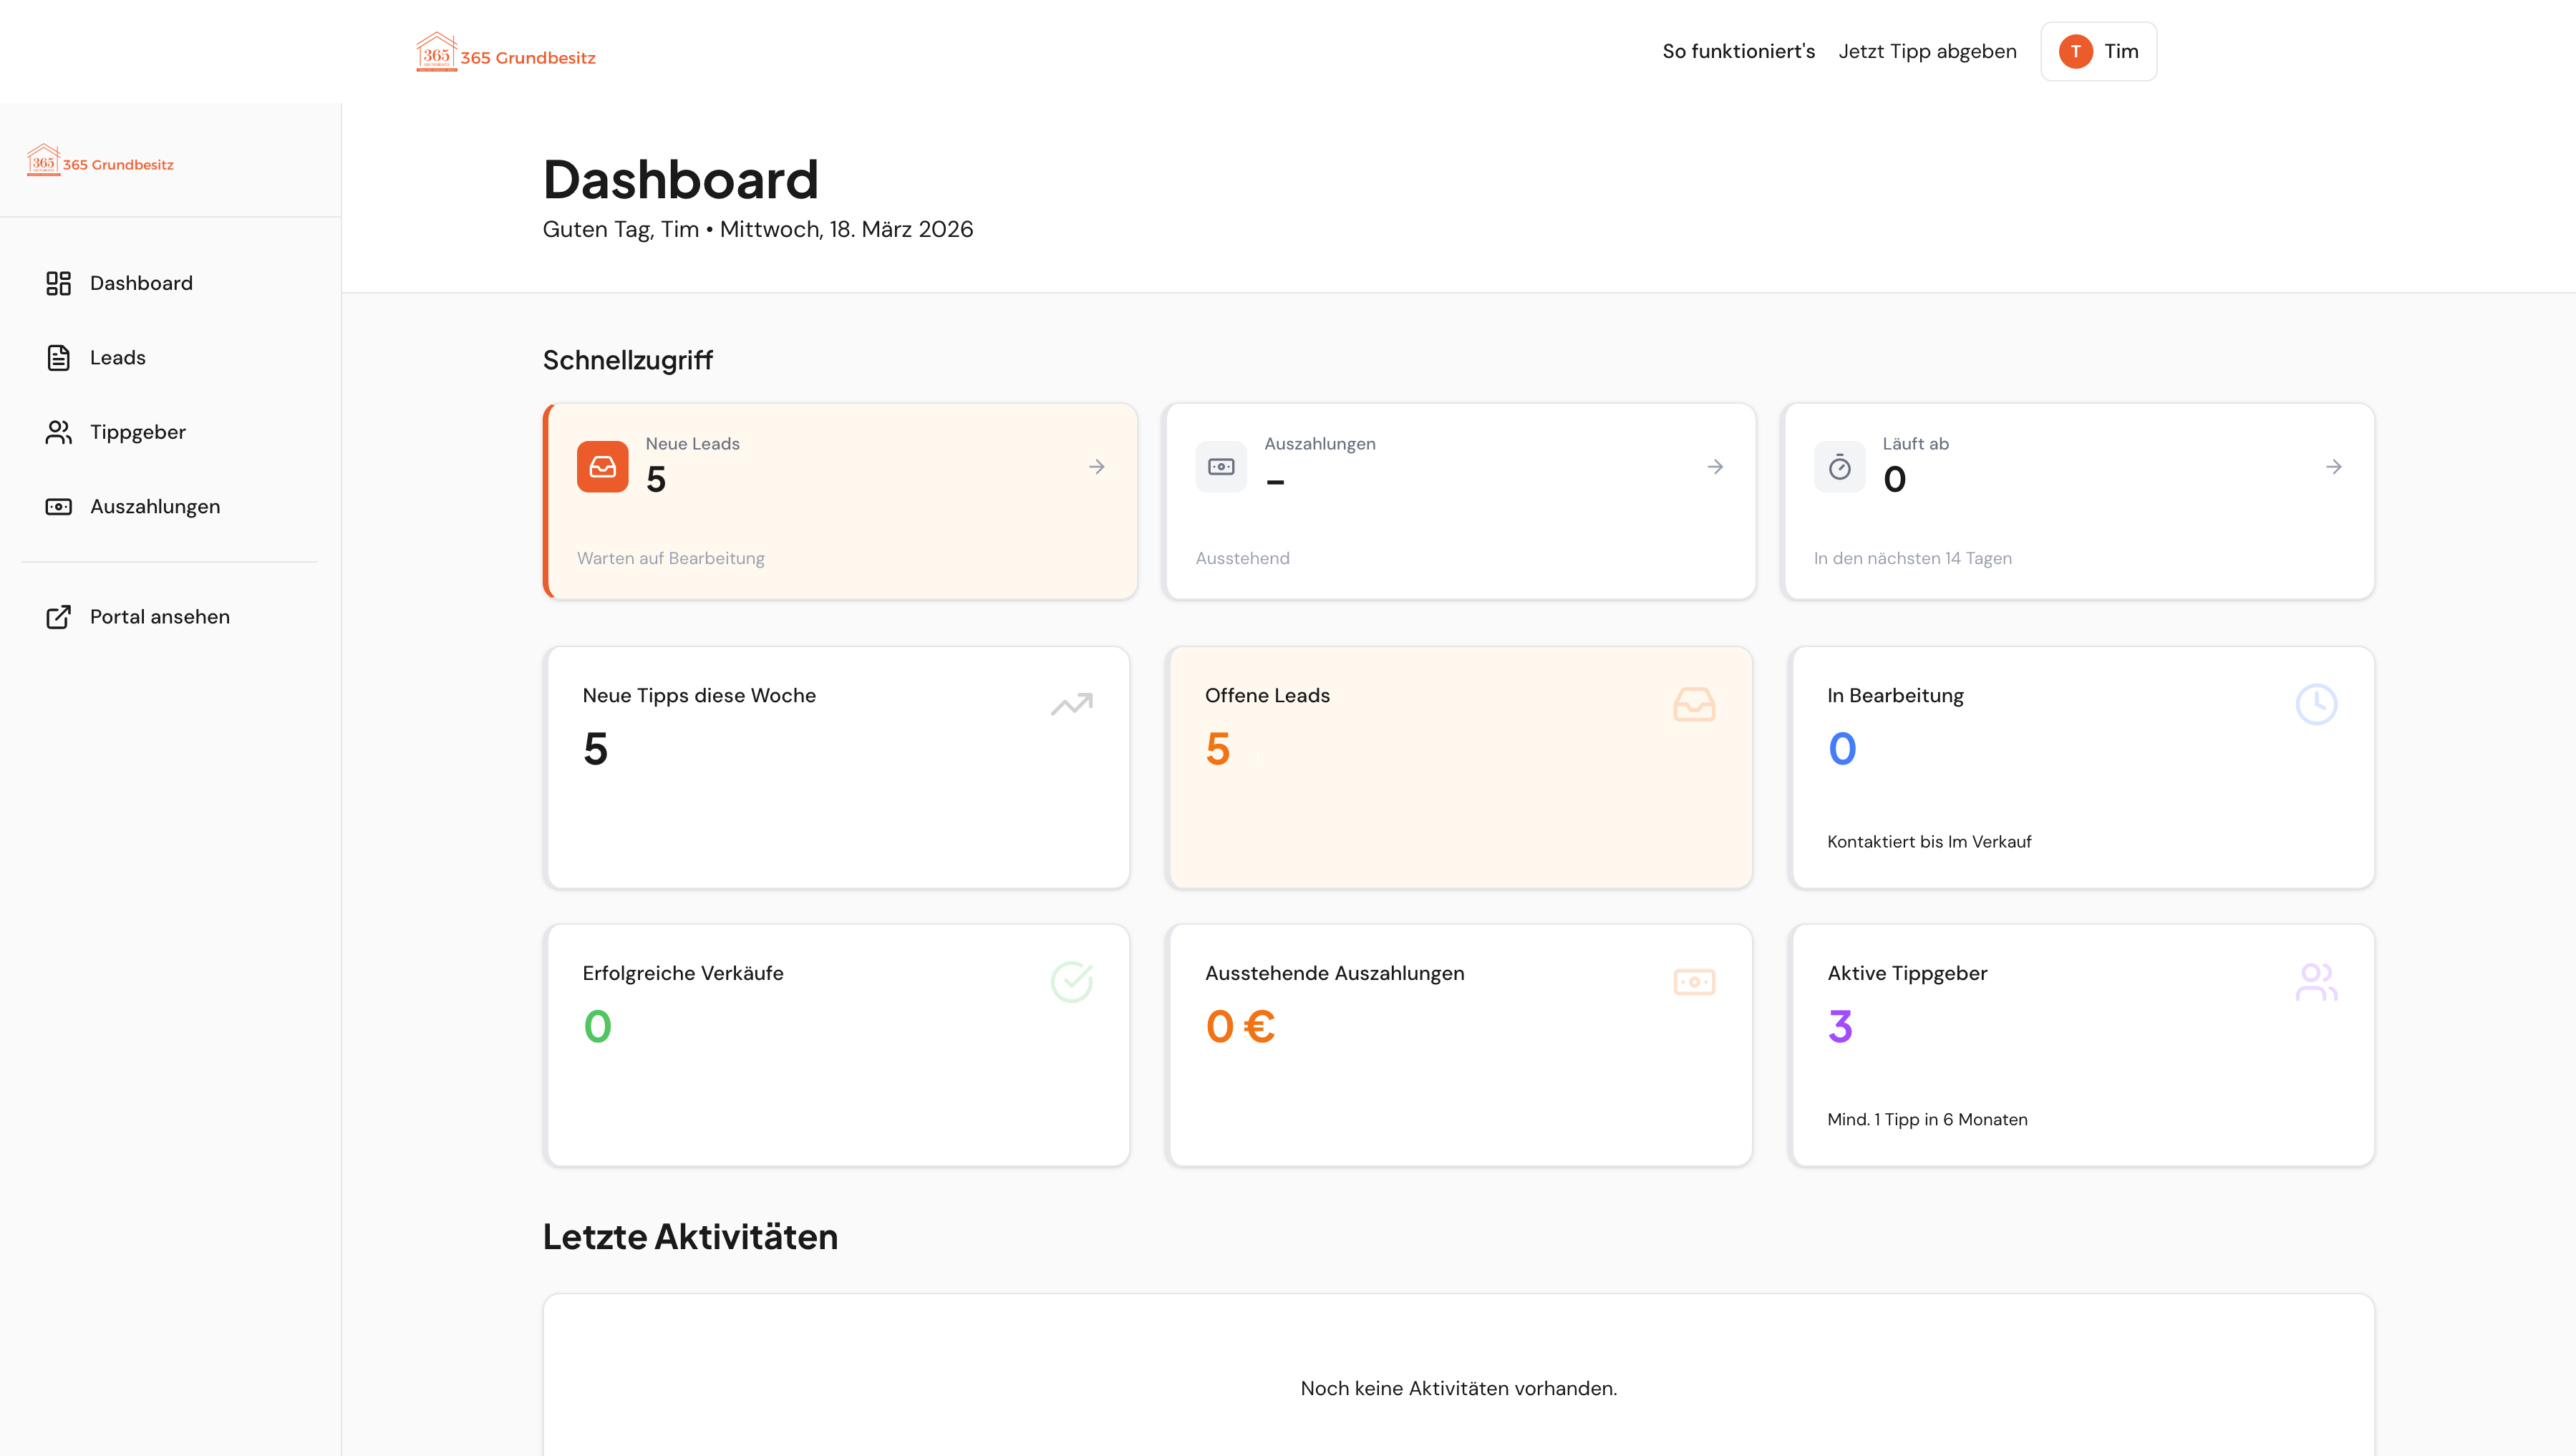This screenshot has height=1456, width=2576.
Task: Select Tippgeber from the sidebar menu
Action: click(137, 432)
